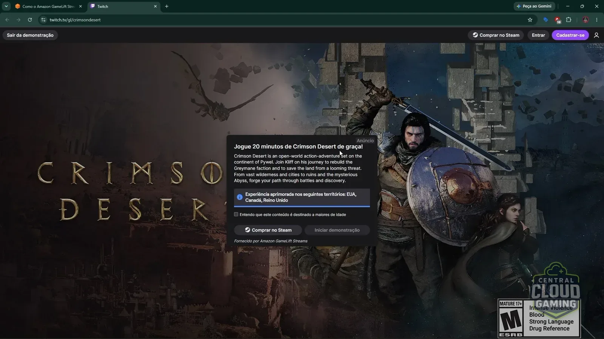
Task: Click Iniciar demonstração button
Action: coord(337,230)
